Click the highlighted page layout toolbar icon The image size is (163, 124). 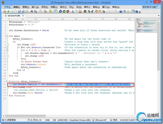pyautogui.click(x=55, y=11)
